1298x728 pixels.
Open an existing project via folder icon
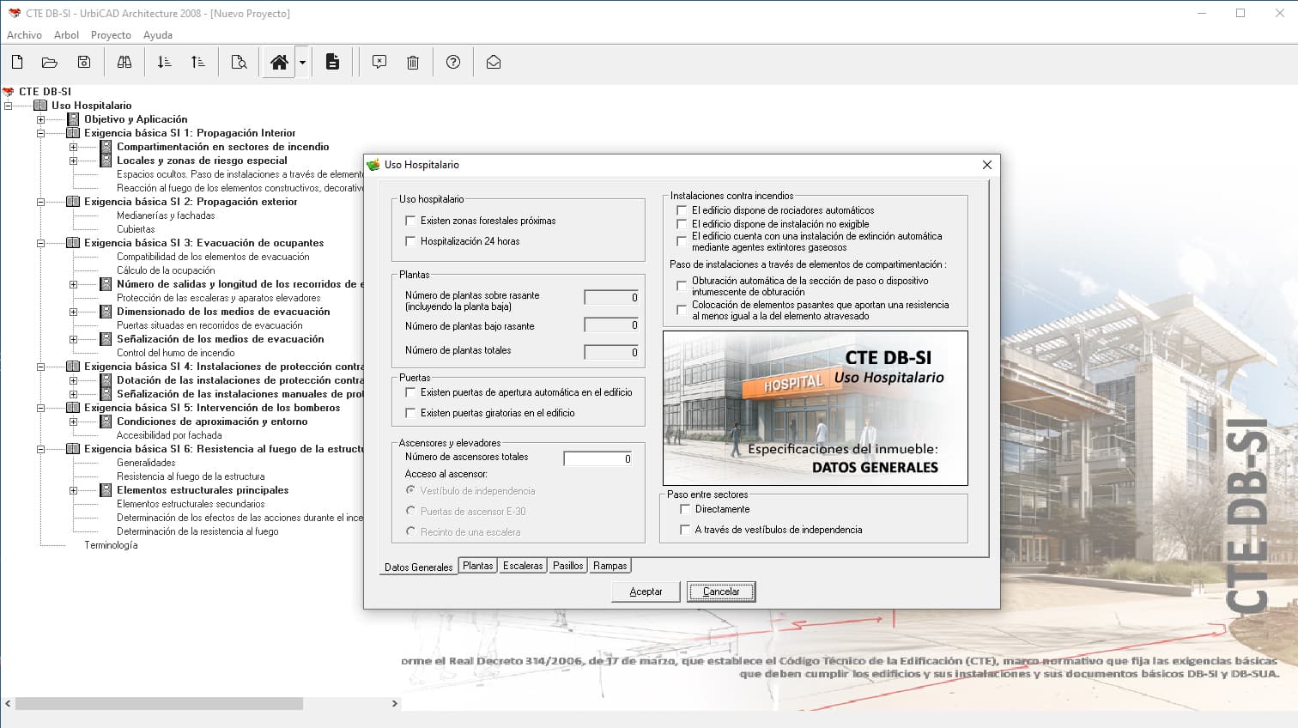(x=50, y=62)
